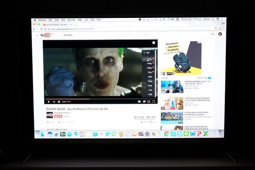This screenshot has width=255, height=170.
Task: Skip to next video with player button
Action: pyautogui.click(x=54, y=102)
